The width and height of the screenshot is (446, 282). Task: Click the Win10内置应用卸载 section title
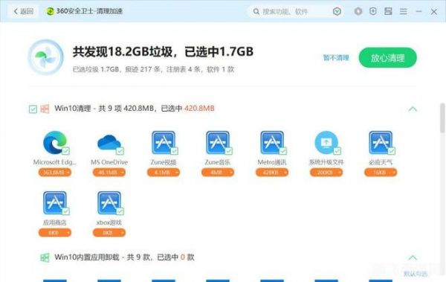pos(124,257)
